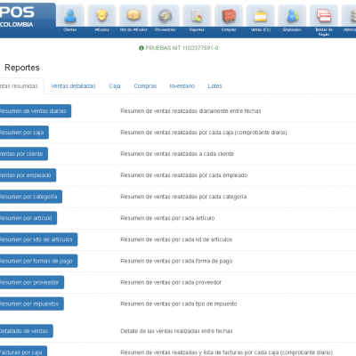Screen dimensions: 356x356
Task: Open Resumen por formas de pago report
Action: pyautogui.click(x=38, y=261)
